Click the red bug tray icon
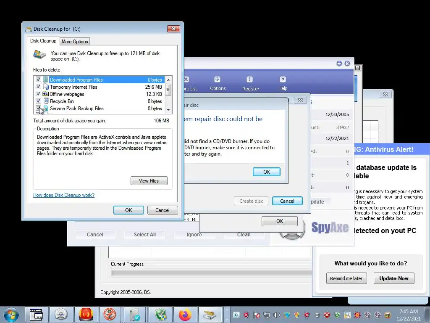The image size is (430, 323). 357,315
